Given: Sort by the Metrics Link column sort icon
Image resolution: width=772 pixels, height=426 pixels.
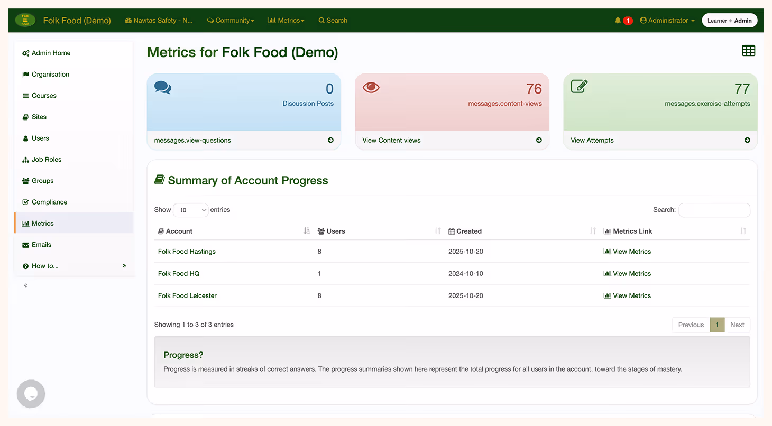Looking at the screenshot, I should click(743, 231).
